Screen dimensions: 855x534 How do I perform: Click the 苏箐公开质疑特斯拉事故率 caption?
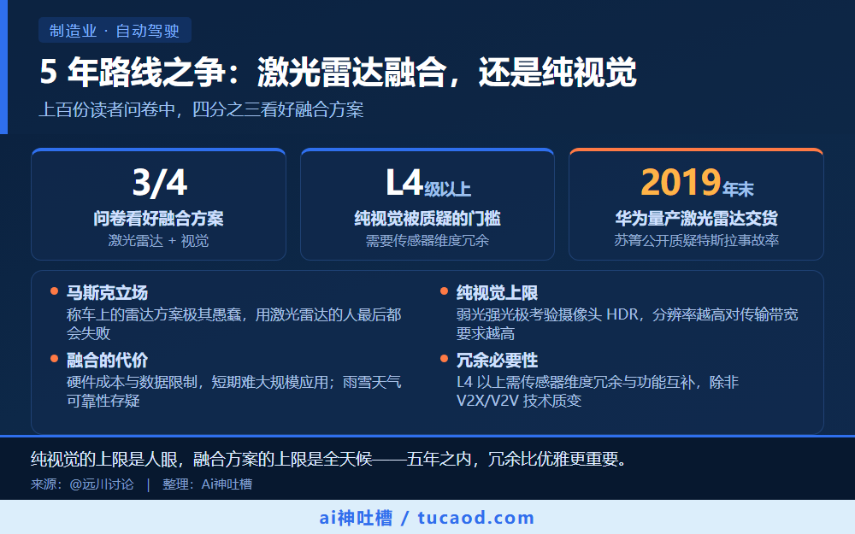click(x=696, y=241)
